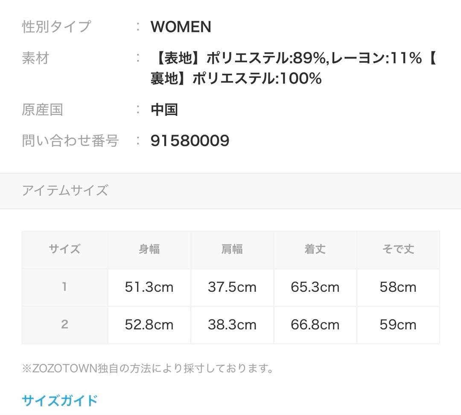Click the 51.3cm body width cell
The height and width of the screenshot is (415, 461).
[x=149, y=287]
